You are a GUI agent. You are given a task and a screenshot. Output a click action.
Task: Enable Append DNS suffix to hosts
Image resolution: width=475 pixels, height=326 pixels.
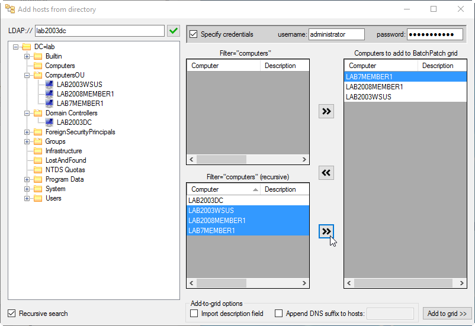click(x=278, y=314)
